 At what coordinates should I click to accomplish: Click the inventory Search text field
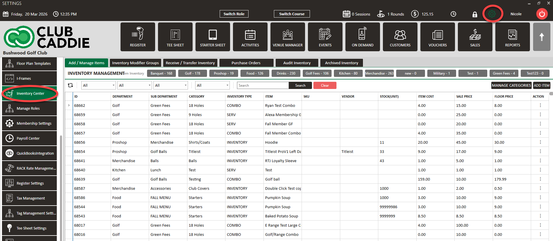[262, 85]
